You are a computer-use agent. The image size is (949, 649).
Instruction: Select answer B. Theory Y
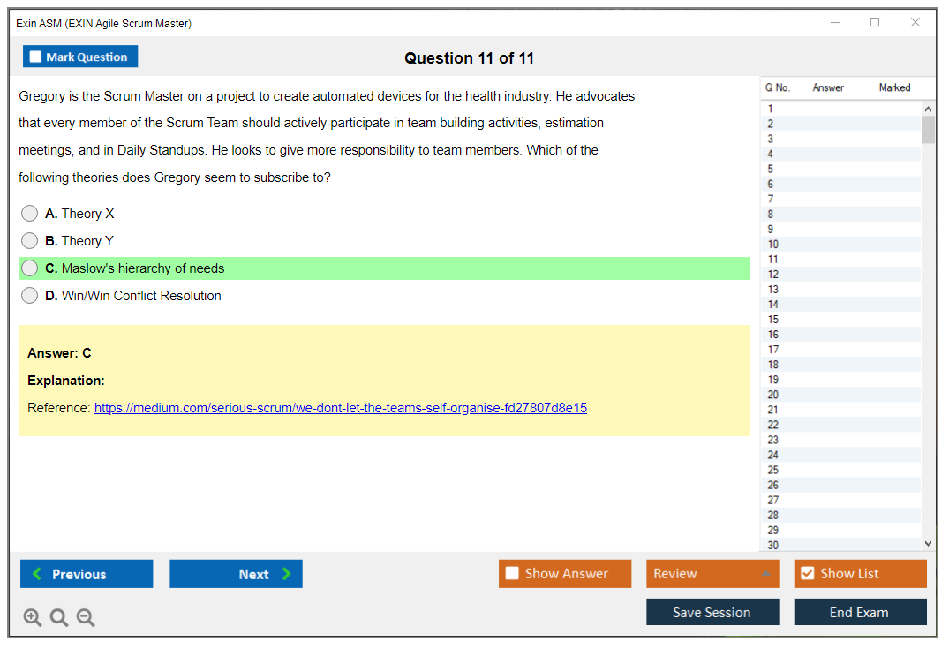click(x=30, y=241)
